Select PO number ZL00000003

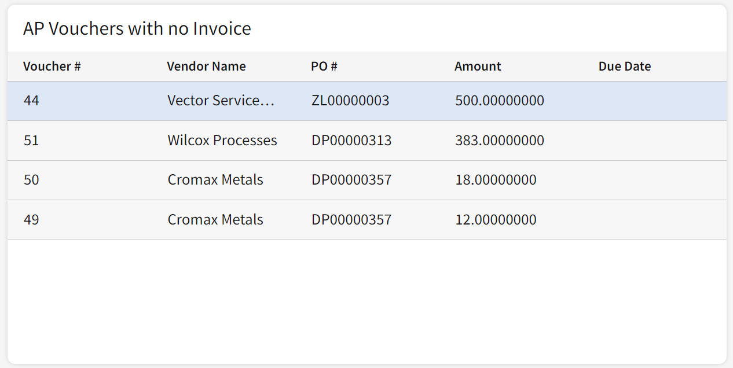pos(350,101)
